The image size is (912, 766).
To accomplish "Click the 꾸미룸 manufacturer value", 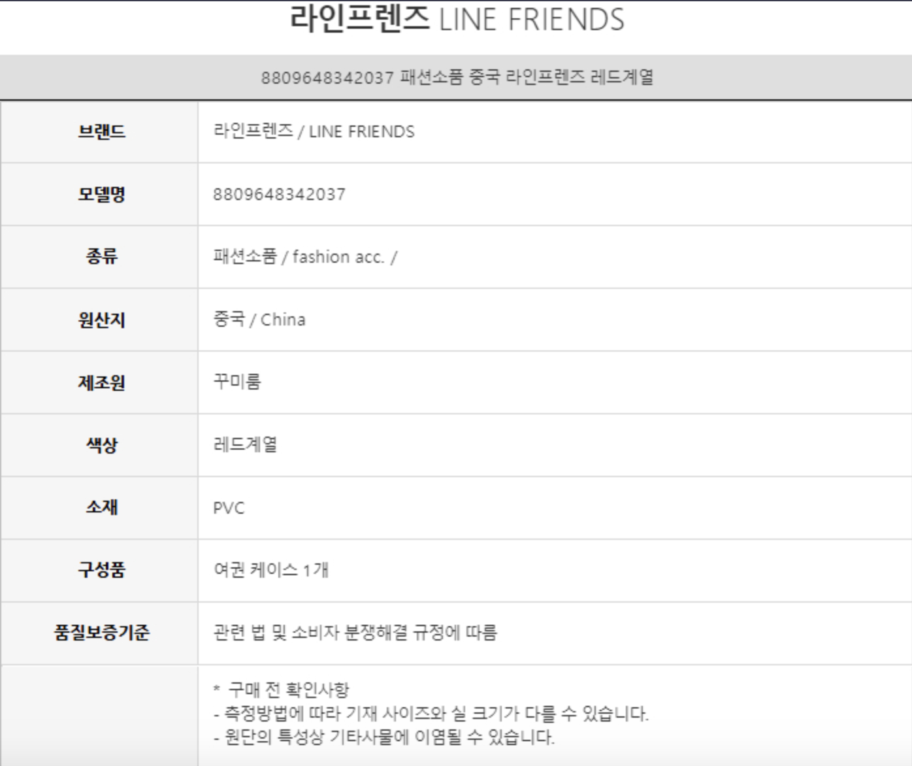I will point(236,382).
